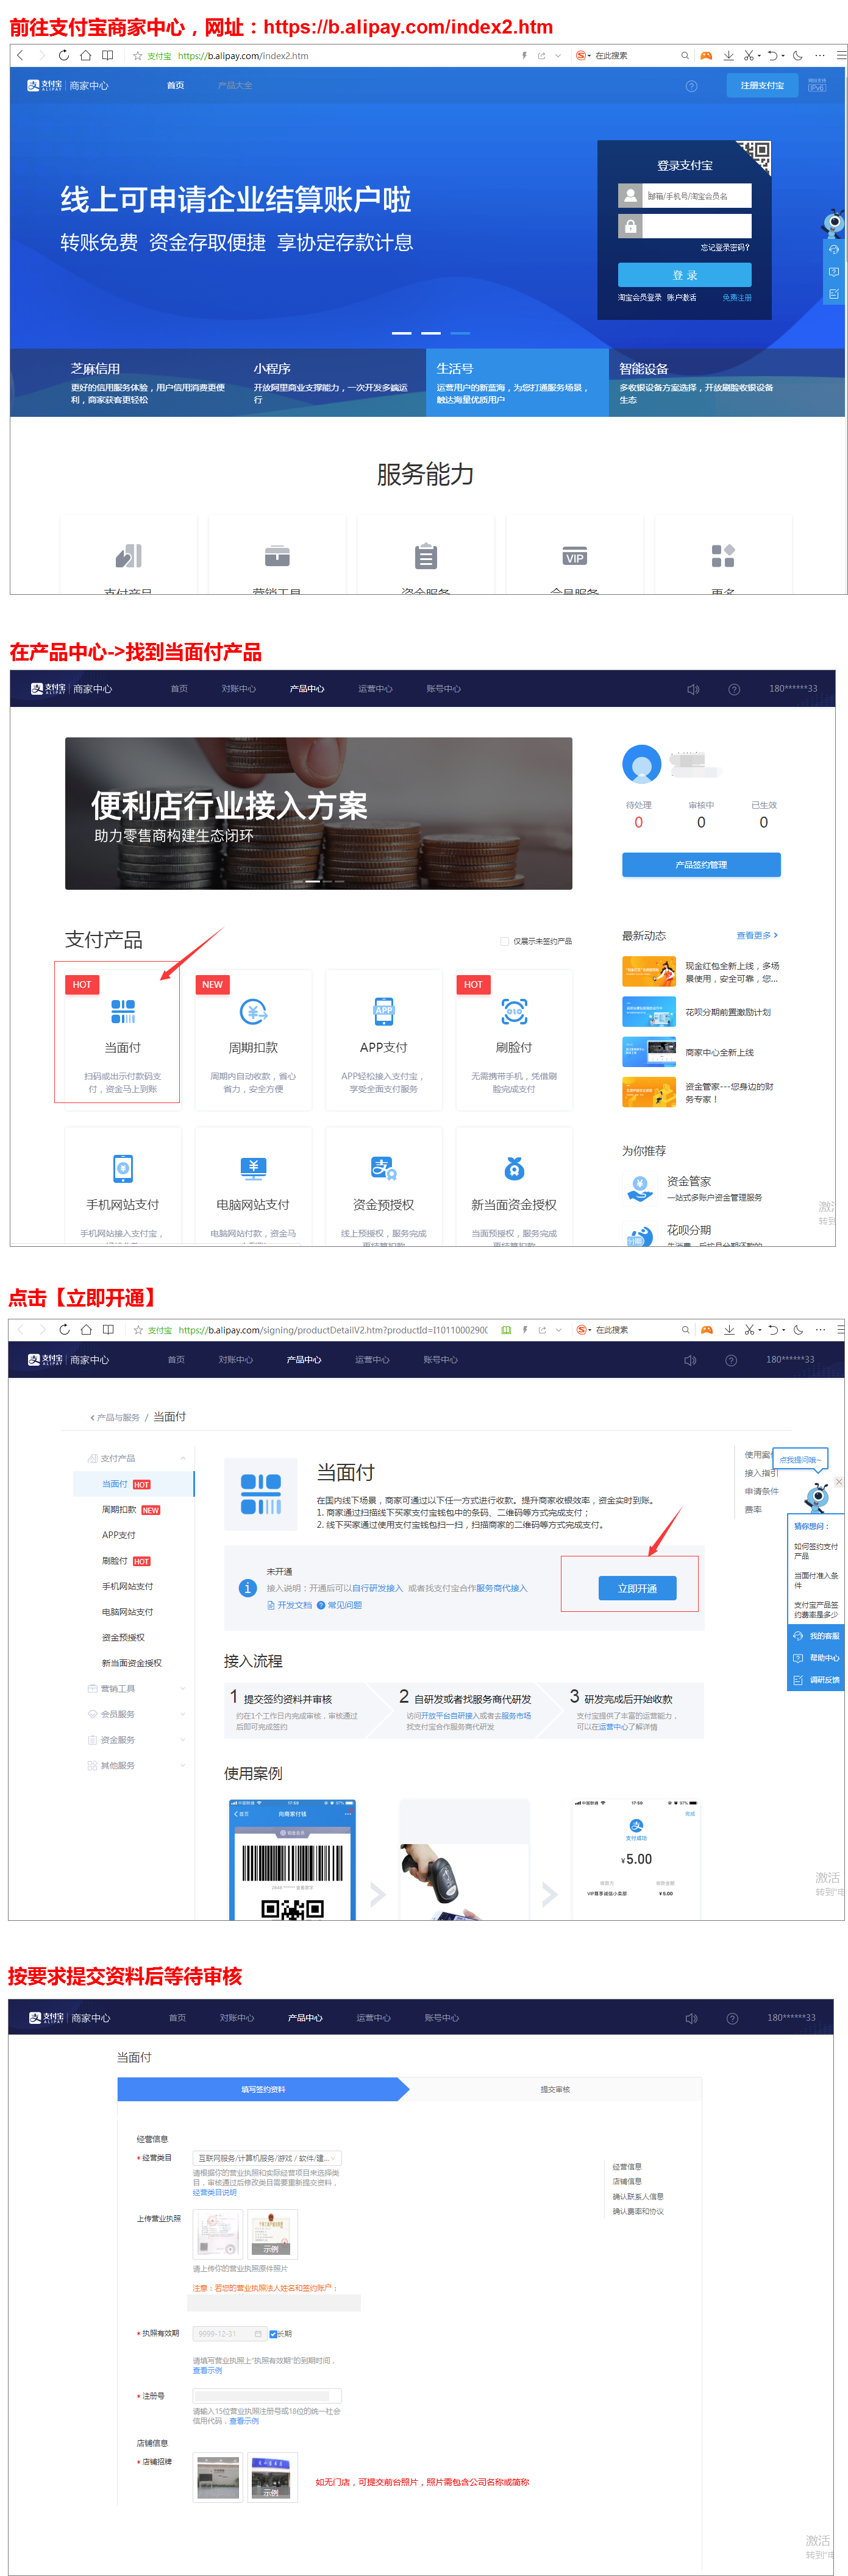The height and width of the screenshot is (2576, 848).
Task: Click the 会员服务 VIP icon under 服务能力
Action: tap(574, 557)
